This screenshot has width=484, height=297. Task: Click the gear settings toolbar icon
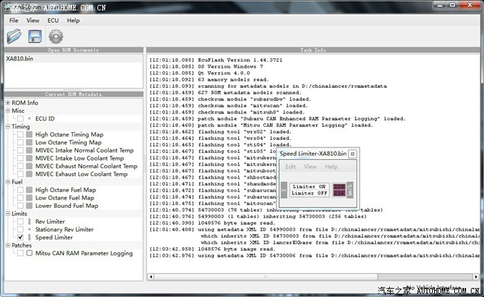point(56,36)
